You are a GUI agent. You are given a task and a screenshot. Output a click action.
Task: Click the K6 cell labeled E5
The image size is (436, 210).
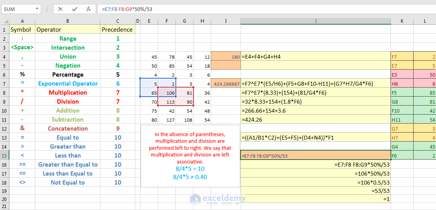[402, 75]
